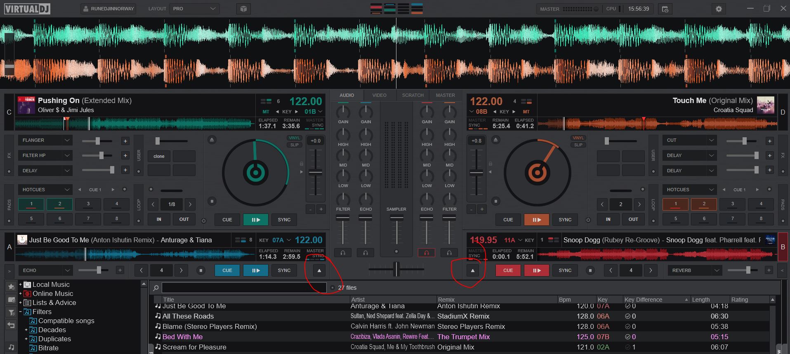Shift deck C key down with left arrow
This screenshot has height=354, width=790.
click(x=278, y=112)
